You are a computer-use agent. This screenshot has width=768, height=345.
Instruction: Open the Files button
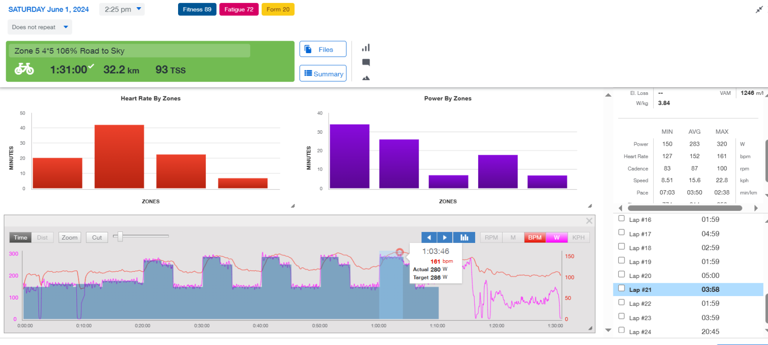pyautogui.click(x=323, y=49)
